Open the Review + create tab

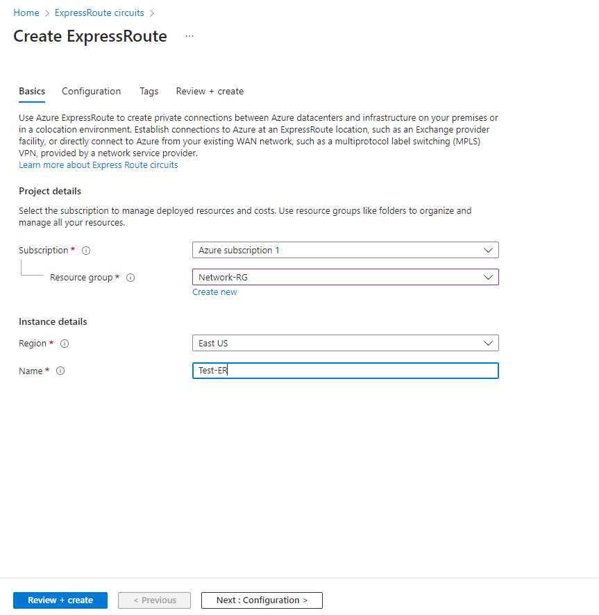tap(210, 91)
